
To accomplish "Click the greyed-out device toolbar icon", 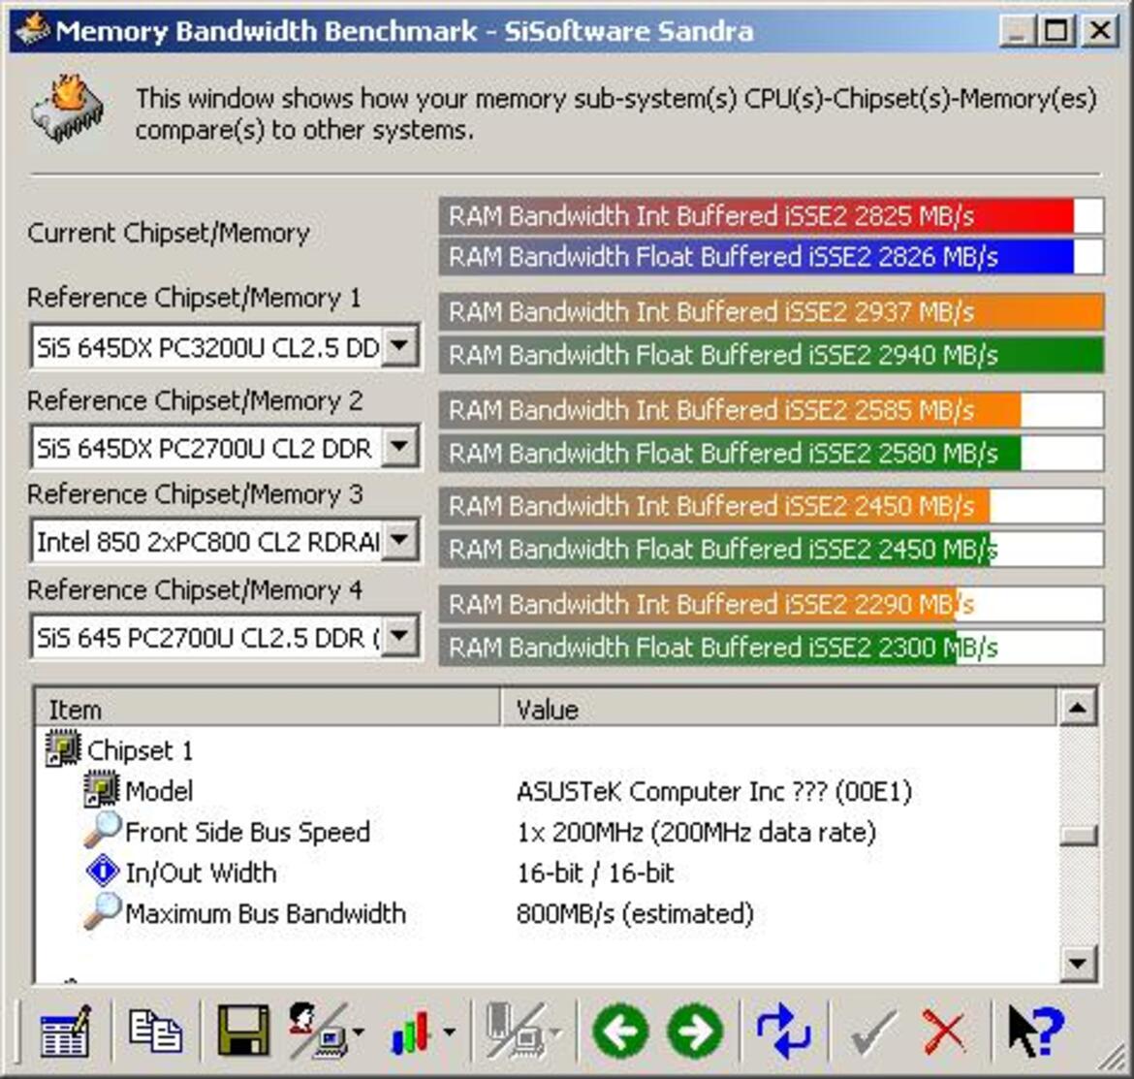I will [x=517, y=1031].
